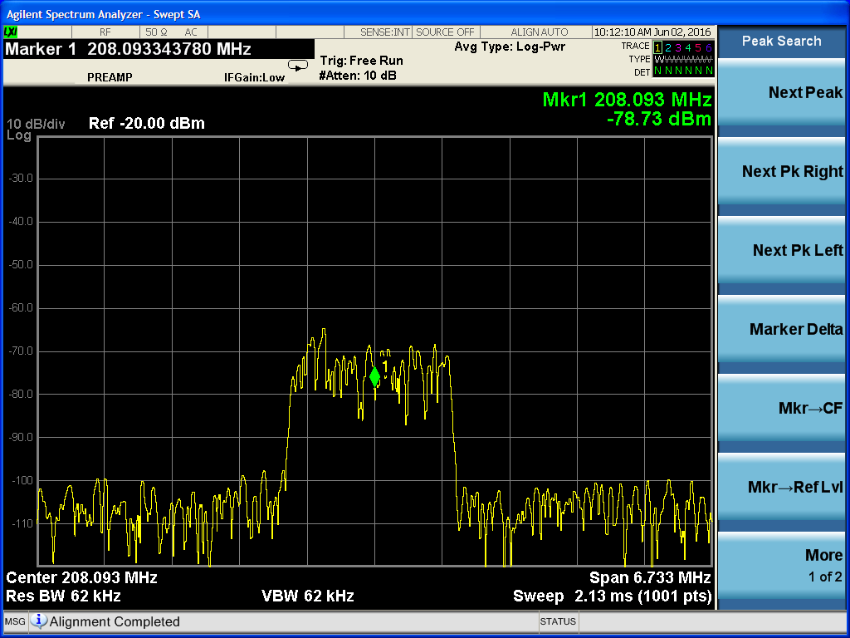The height and width of the screenshot is (638, 850).
Task: Click Trig: Free Run text
Action: point(362,61)
